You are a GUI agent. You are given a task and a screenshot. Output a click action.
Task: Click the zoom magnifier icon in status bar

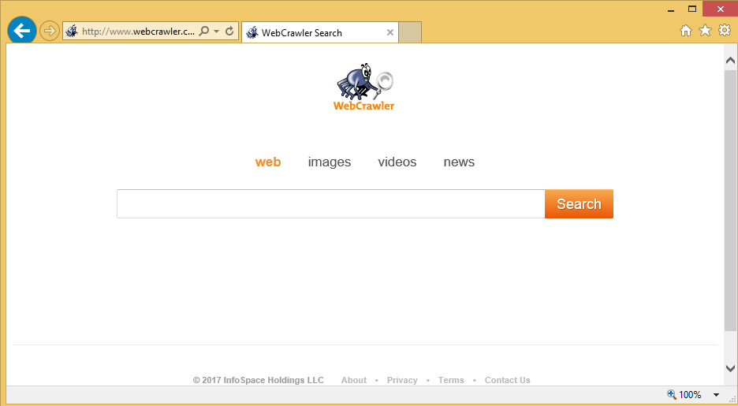tap(672, 395)
